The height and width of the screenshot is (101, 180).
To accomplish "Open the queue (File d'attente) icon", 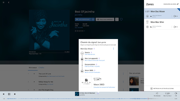I will click(157, 93).
